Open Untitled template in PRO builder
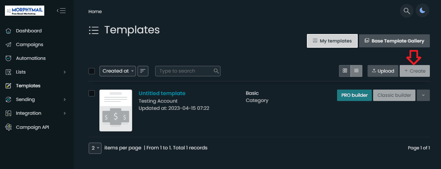 354,95
